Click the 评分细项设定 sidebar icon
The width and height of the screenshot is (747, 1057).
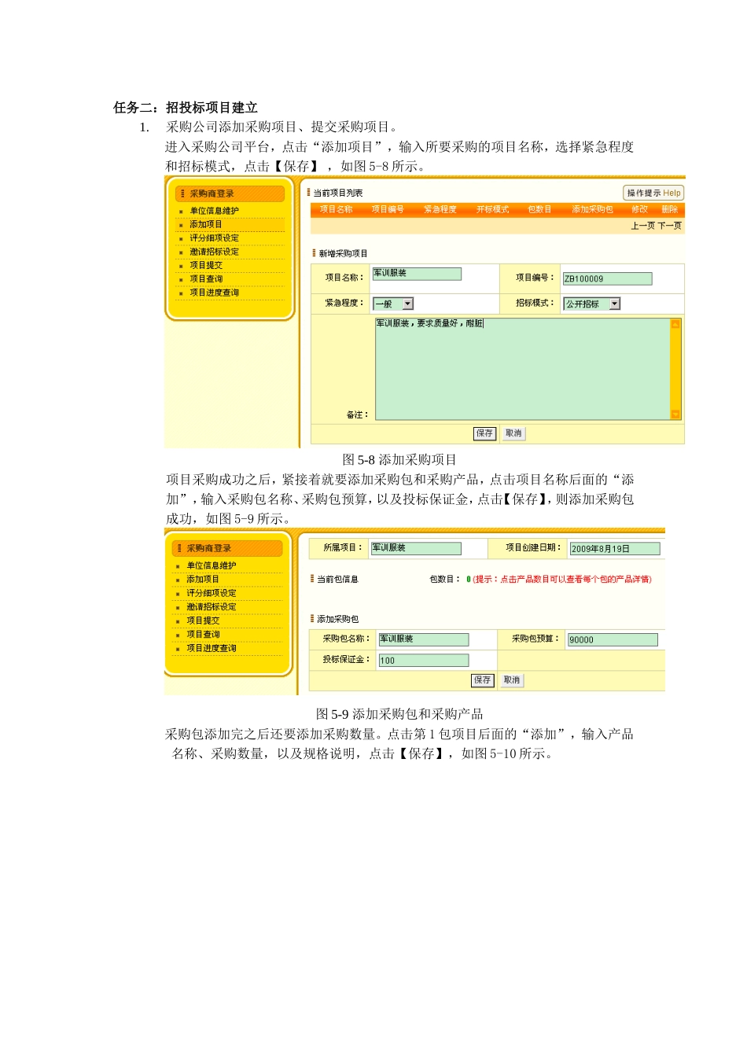181,238
